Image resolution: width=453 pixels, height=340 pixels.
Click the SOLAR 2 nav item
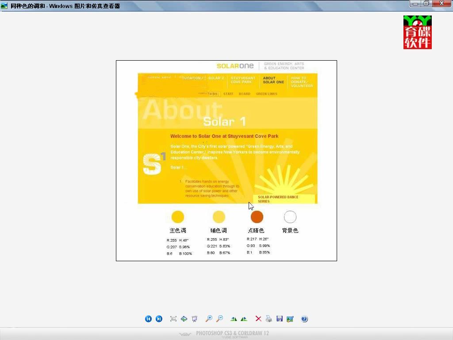pyautogui.click(x=216, y=78)
